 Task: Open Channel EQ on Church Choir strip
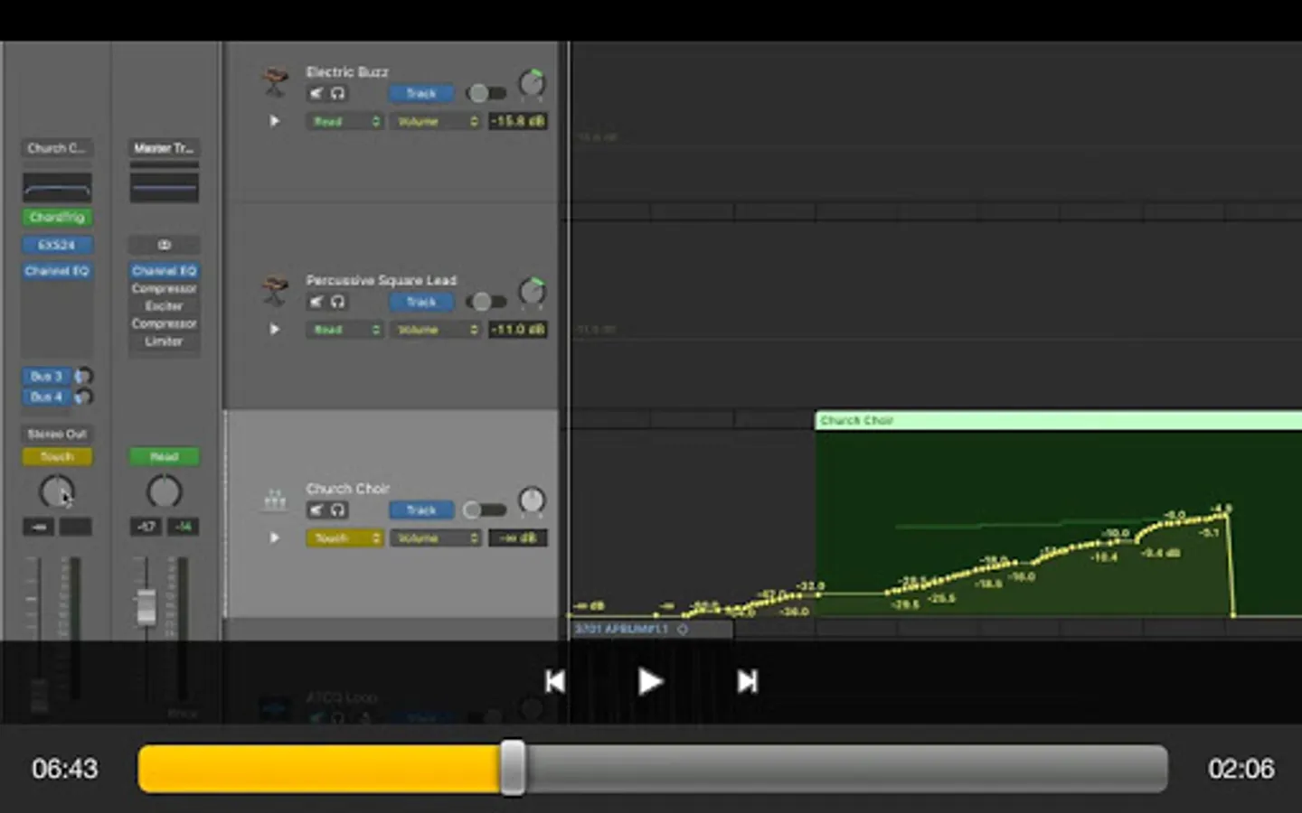57,271
